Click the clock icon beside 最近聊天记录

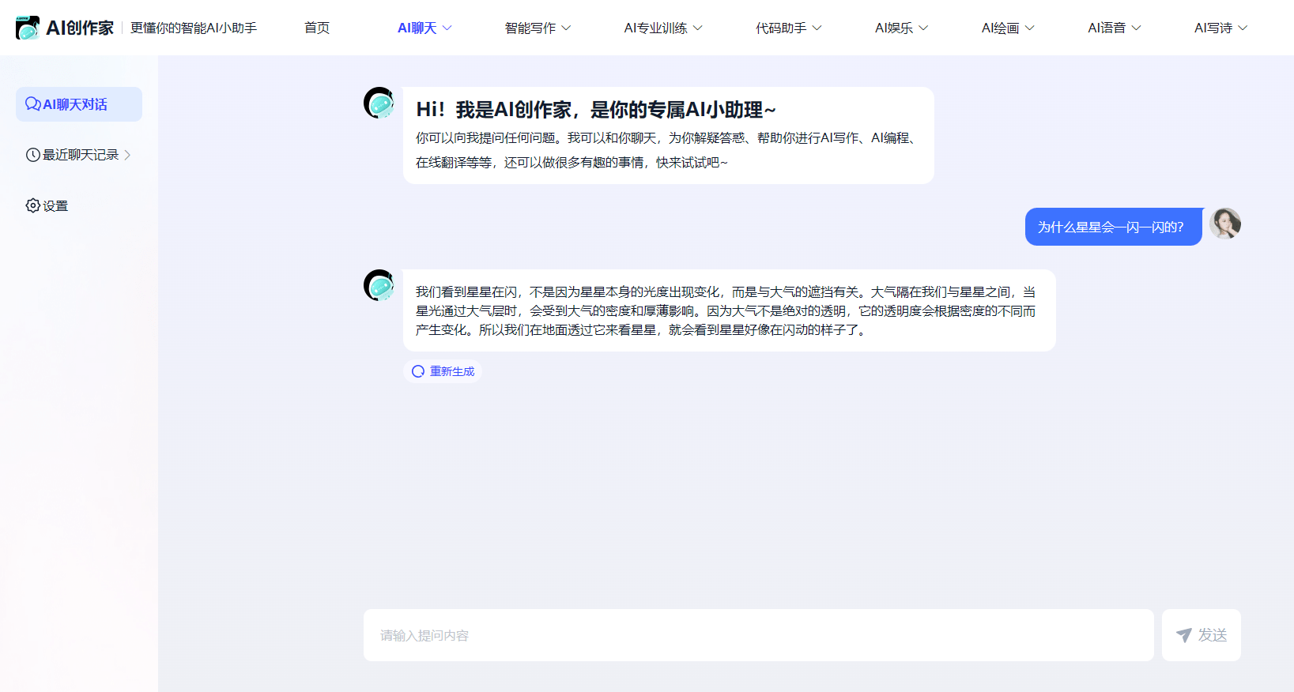(x=33, y=155)
